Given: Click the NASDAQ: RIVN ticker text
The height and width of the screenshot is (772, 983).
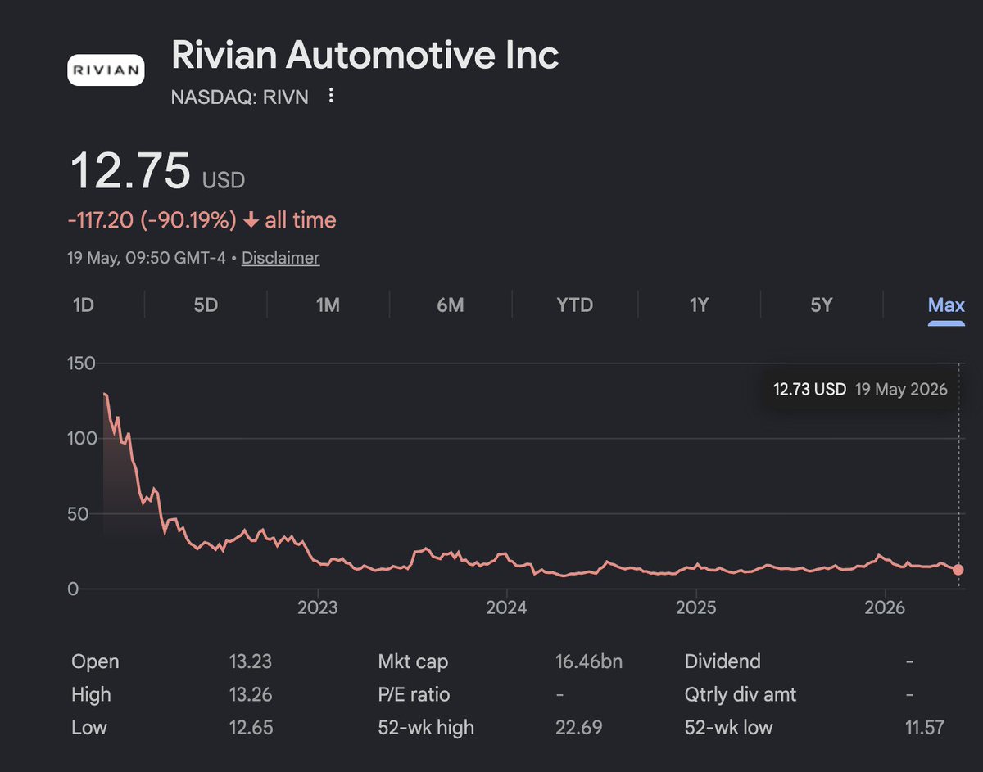Looking at the screenshot, I should 239,97.
